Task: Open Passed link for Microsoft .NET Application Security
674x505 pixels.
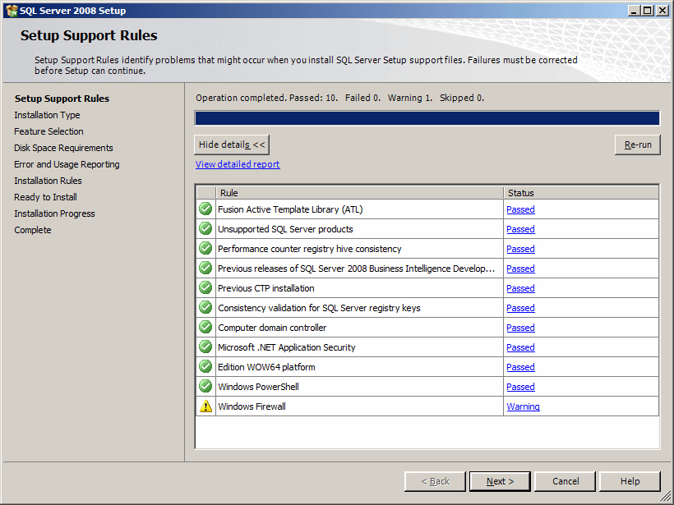Action: click(x=520, y=348)
